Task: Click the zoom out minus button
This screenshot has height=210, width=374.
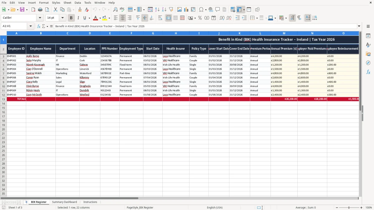Action: pos(337,208)
